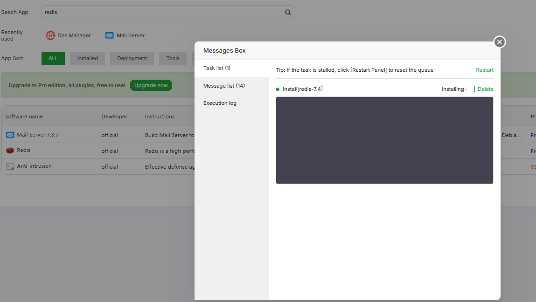View the Execution log tab
The width and height of the screenshot is (536, 302).
tap(220, 103)
